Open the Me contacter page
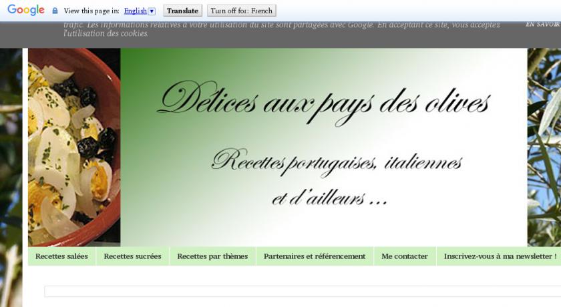Image resolution: width=561 pixels, height=307 pixels. [405, 256]
